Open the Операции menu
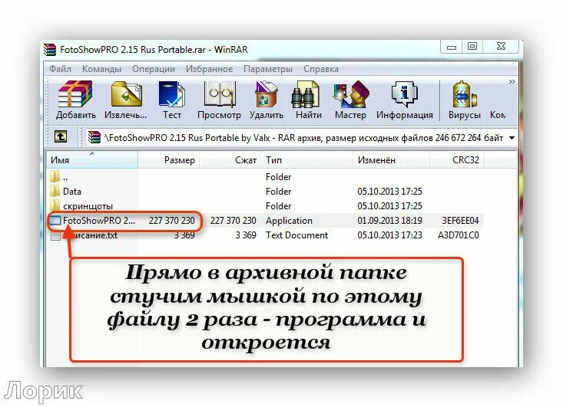The image size is (563, 407). (x=154, y=69)
